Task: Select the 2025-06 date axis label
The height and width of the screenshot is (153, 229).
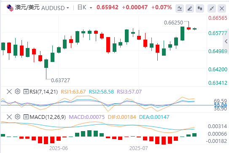Action: click(x=59, y=148)
